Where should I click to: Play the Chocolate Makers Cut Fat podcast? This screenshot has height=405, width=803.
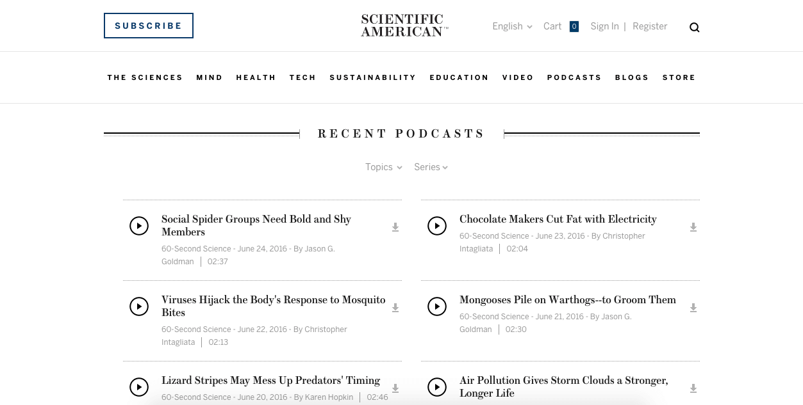[x=437, y=226]
